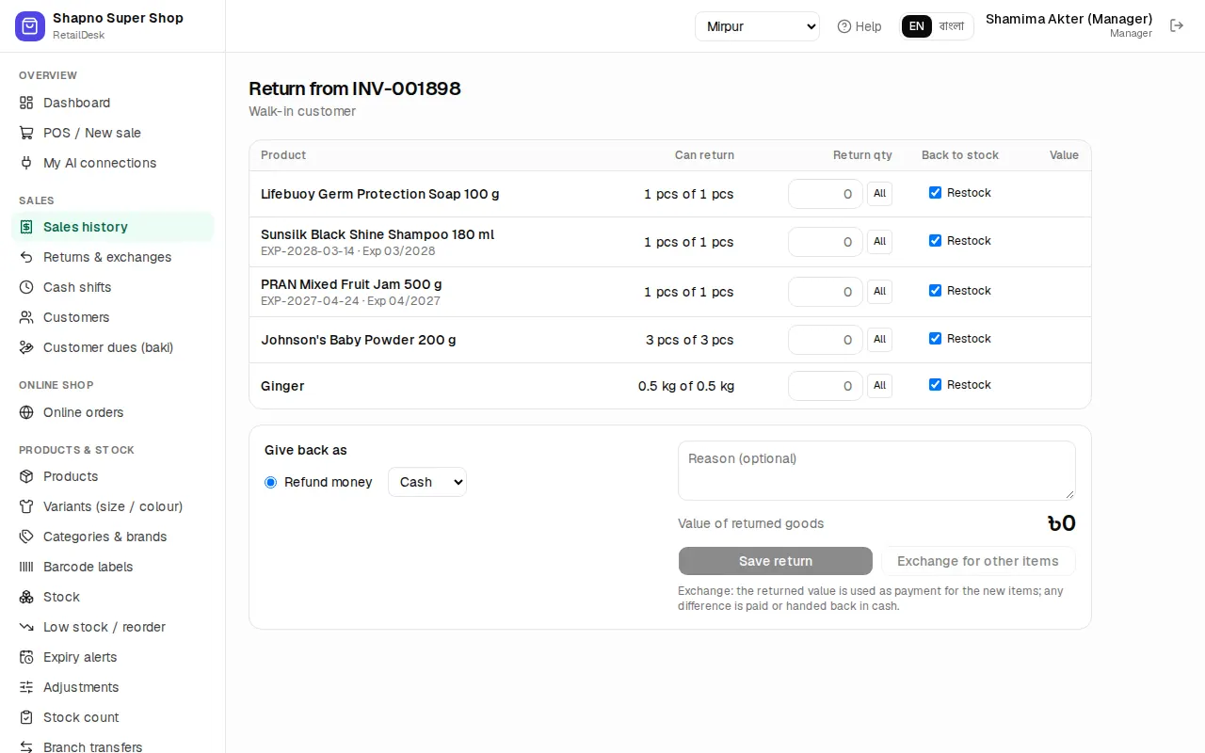Uncheck Restock for Johnson's Baby Powder
The image size is (1205, 753).
click(x=935, y=339)
